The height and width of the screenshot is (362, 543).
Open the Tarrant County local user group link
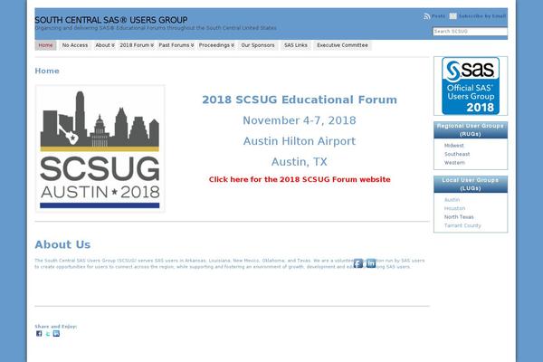pos(462,226)
